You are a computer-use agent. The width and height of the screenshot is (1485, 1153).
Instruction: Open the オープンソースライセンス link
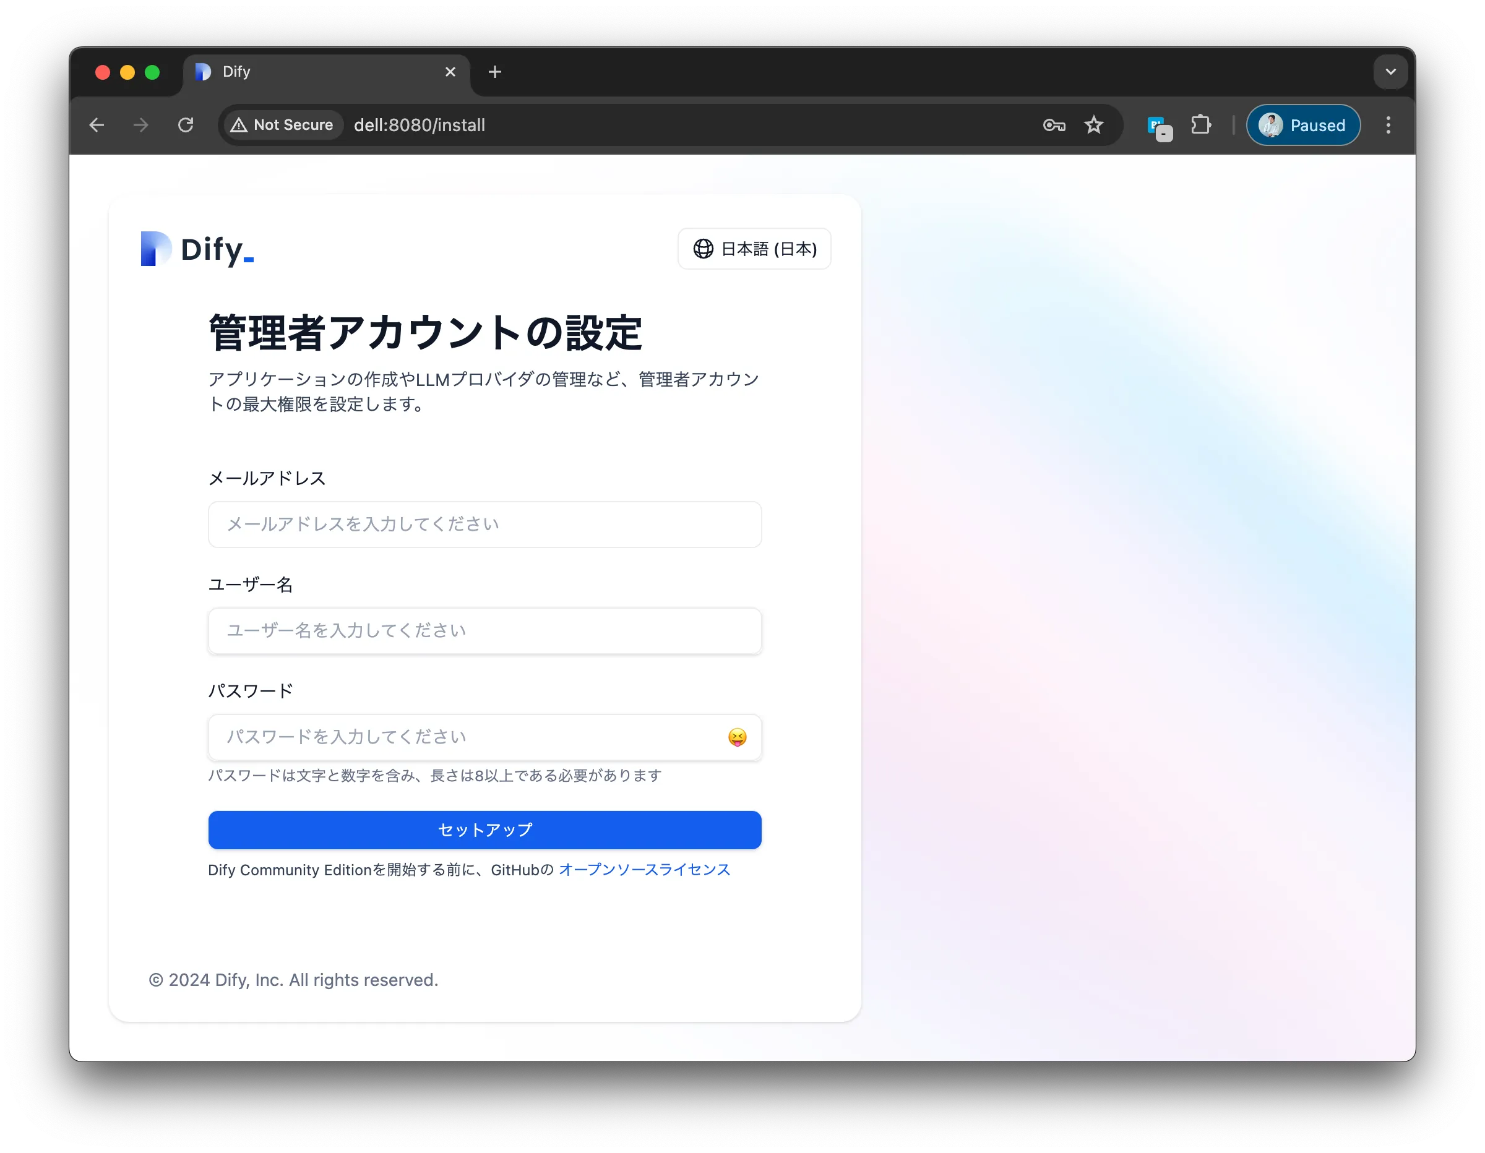(x=644, y=870)
